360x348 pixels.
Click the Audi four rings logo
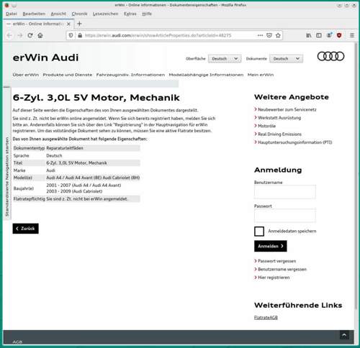[x=330, y=57]
